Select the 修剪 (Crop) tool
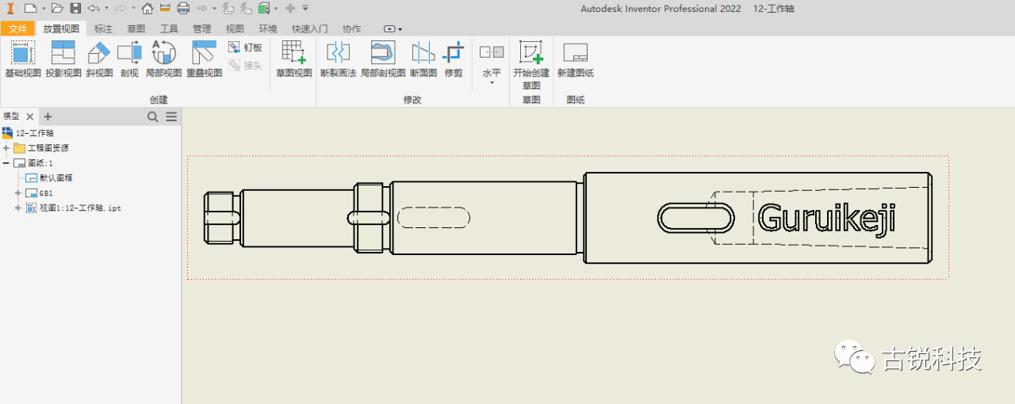Viewport: 1015px width, 404px height. (453, 59)
